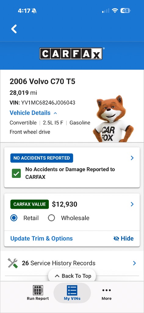
Task: Update Trim & Options link
Action: click(x=41, y=238)
